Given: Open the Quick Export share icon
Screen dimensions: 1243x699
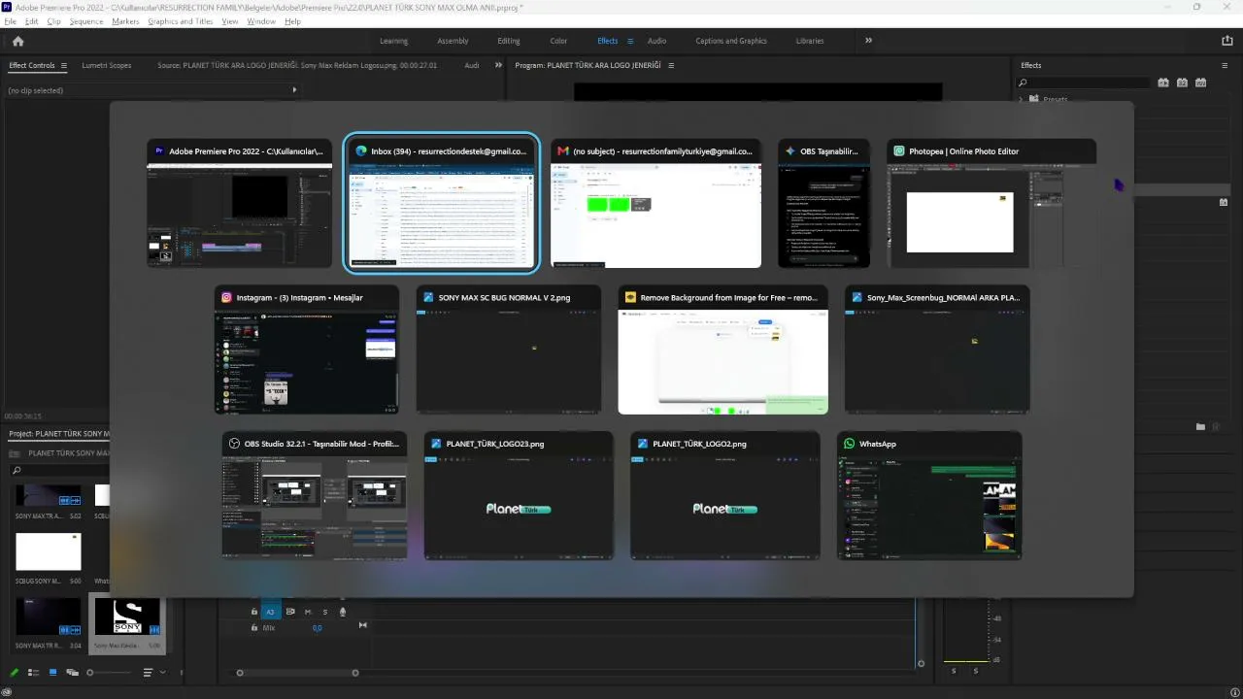Looking at the screenshot, I should 1227,41.
